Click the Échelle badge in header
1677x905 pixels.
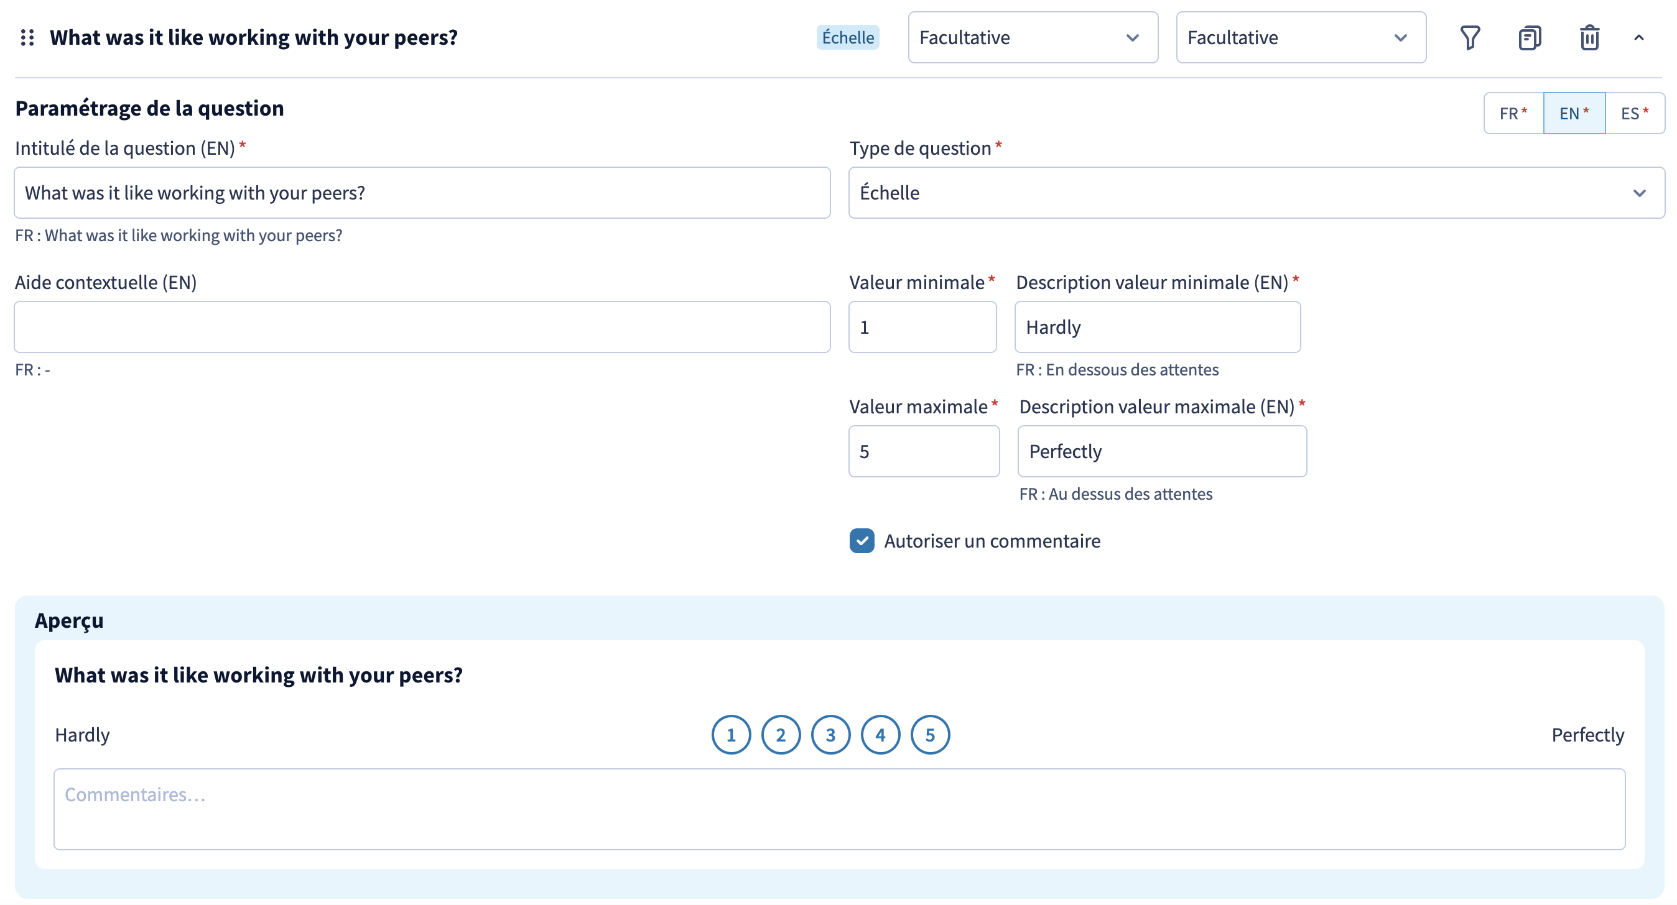click(848, 38)
